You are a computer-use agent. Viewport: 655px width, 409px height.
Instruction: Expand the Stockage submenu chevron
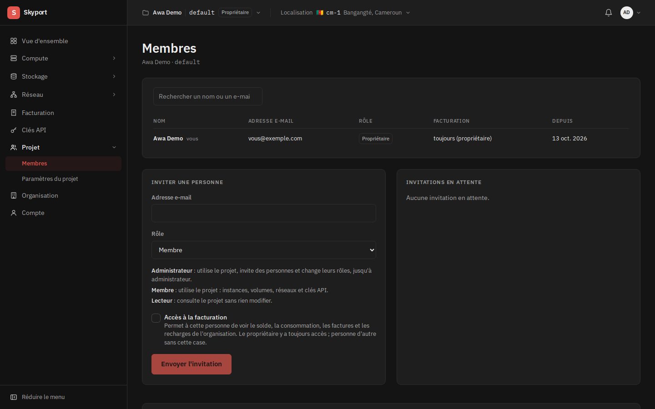(x=114, y=76)
